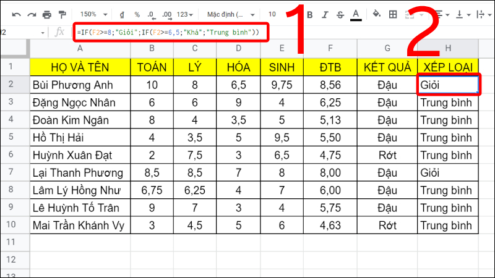Image resolution: width=495 pixels, height=278 pixels.
Task: Click the Redo arrow icon
Action: coord(31,14)
